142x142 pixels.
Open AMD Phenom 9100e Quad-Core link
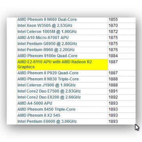(47, 56)
